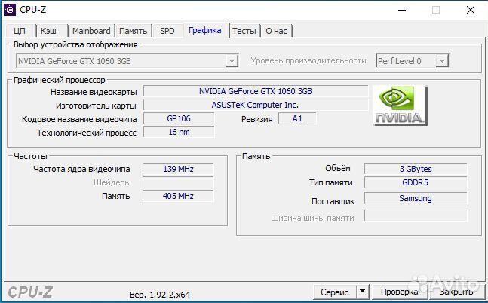Viewport: 488px width, 303px height.
Task: Switch to the Кэш tab
Action: point(49,31)
